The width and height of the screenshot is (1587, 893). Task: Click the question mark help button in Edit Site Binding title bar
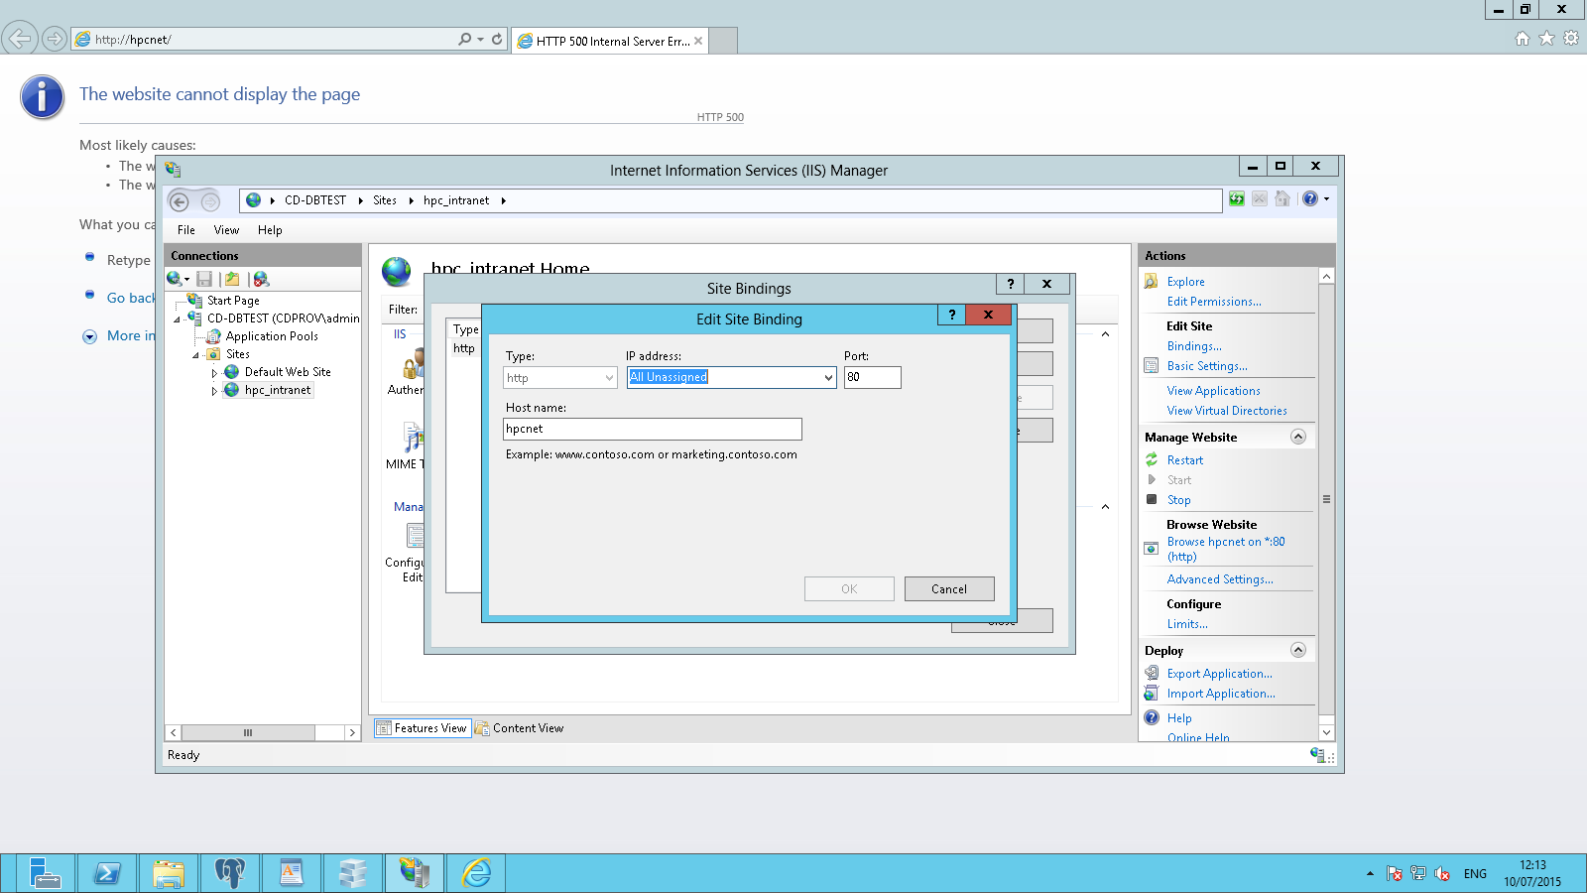951,315
